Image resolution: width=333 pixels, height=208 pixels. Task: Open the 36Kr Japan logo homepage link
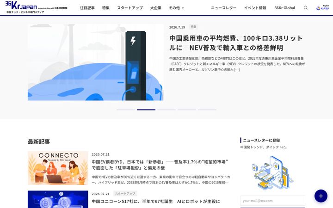pyautogui.click(x=36, y=7)
